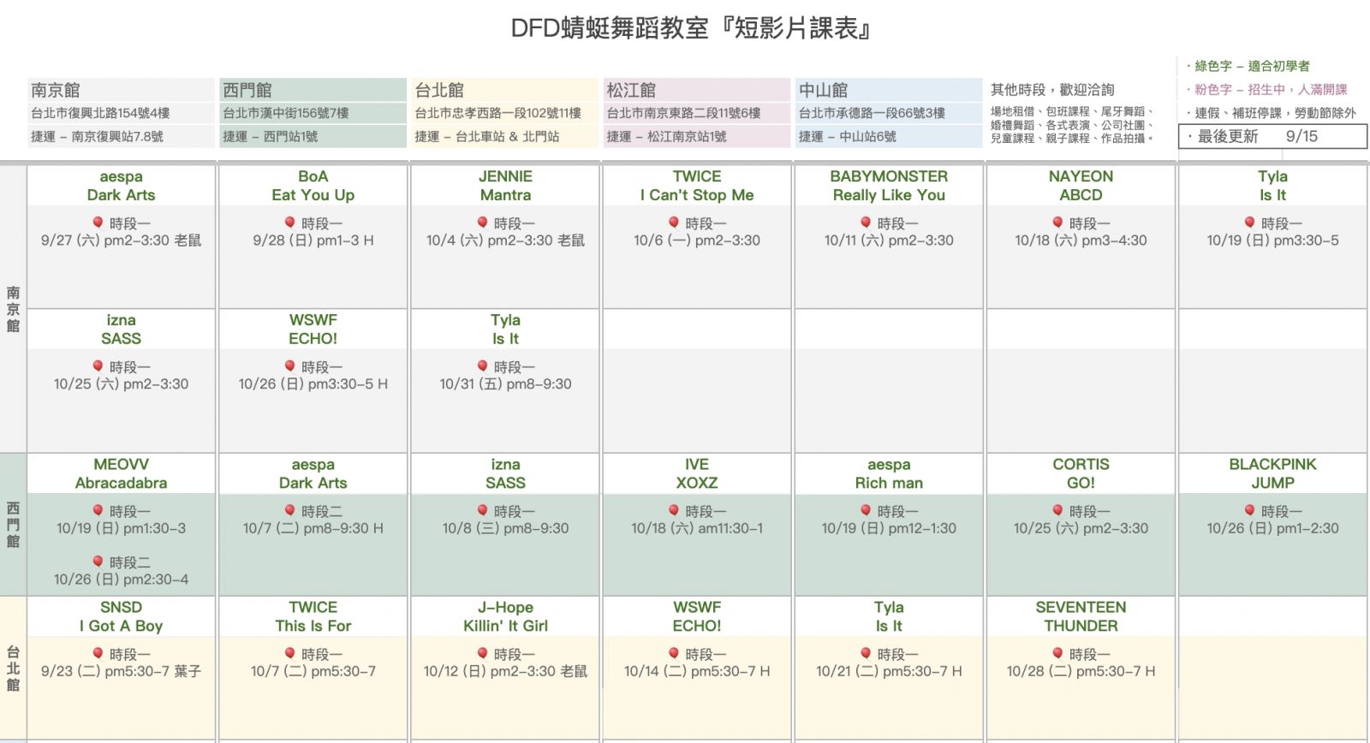Click time 9/28 (日) pm1–3 H
The width and height of the screenshot is (1370, 743).
[x=313, y=241]
